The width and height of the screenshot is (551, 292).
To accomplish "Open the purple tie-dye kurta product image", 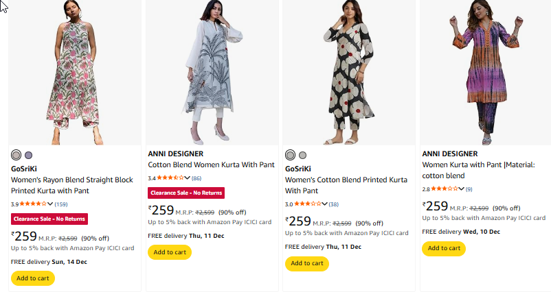I will point(484,72).
